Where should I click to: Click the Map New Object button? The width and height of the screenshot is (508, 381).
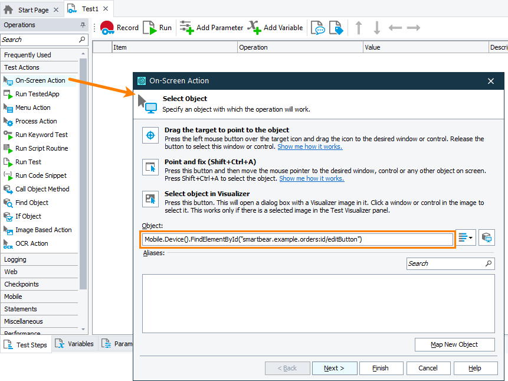coord(454,344)
